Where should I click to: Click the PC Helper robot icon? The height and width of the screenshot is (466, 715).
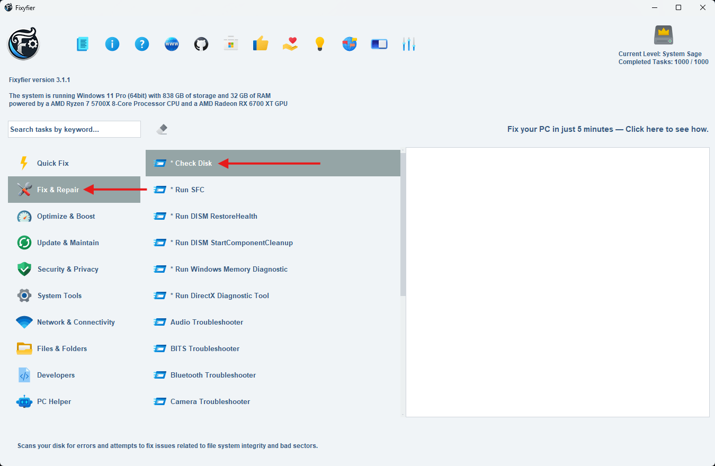[24, 401]
